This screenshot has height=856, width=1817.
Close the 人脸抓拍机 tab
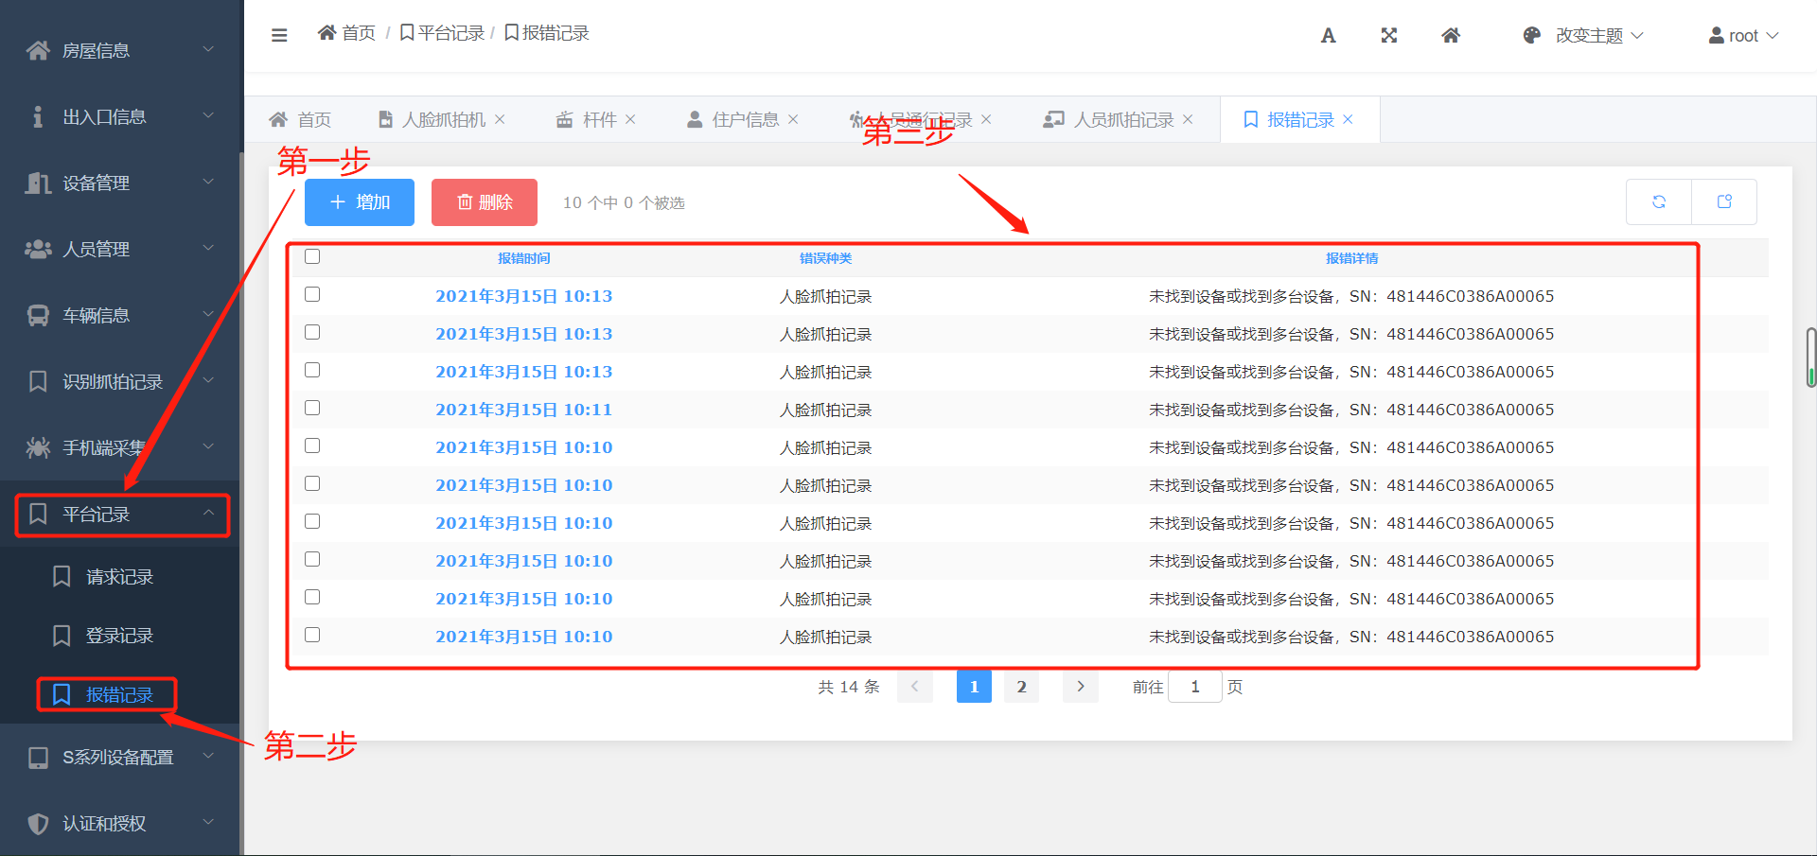[x=500, y=119]
